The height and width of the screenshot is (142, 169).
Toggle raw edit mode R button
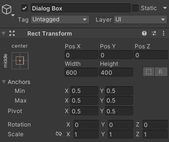[161, 72]
